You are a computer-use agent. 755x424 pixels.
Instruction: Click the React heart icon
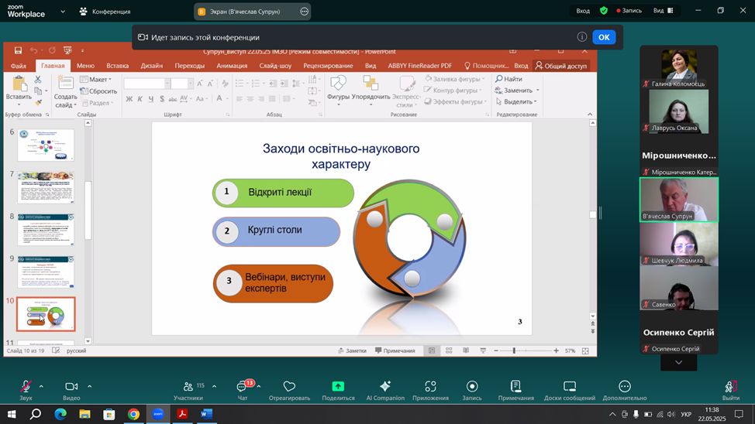pyautogui.click(x=289, y=387)
